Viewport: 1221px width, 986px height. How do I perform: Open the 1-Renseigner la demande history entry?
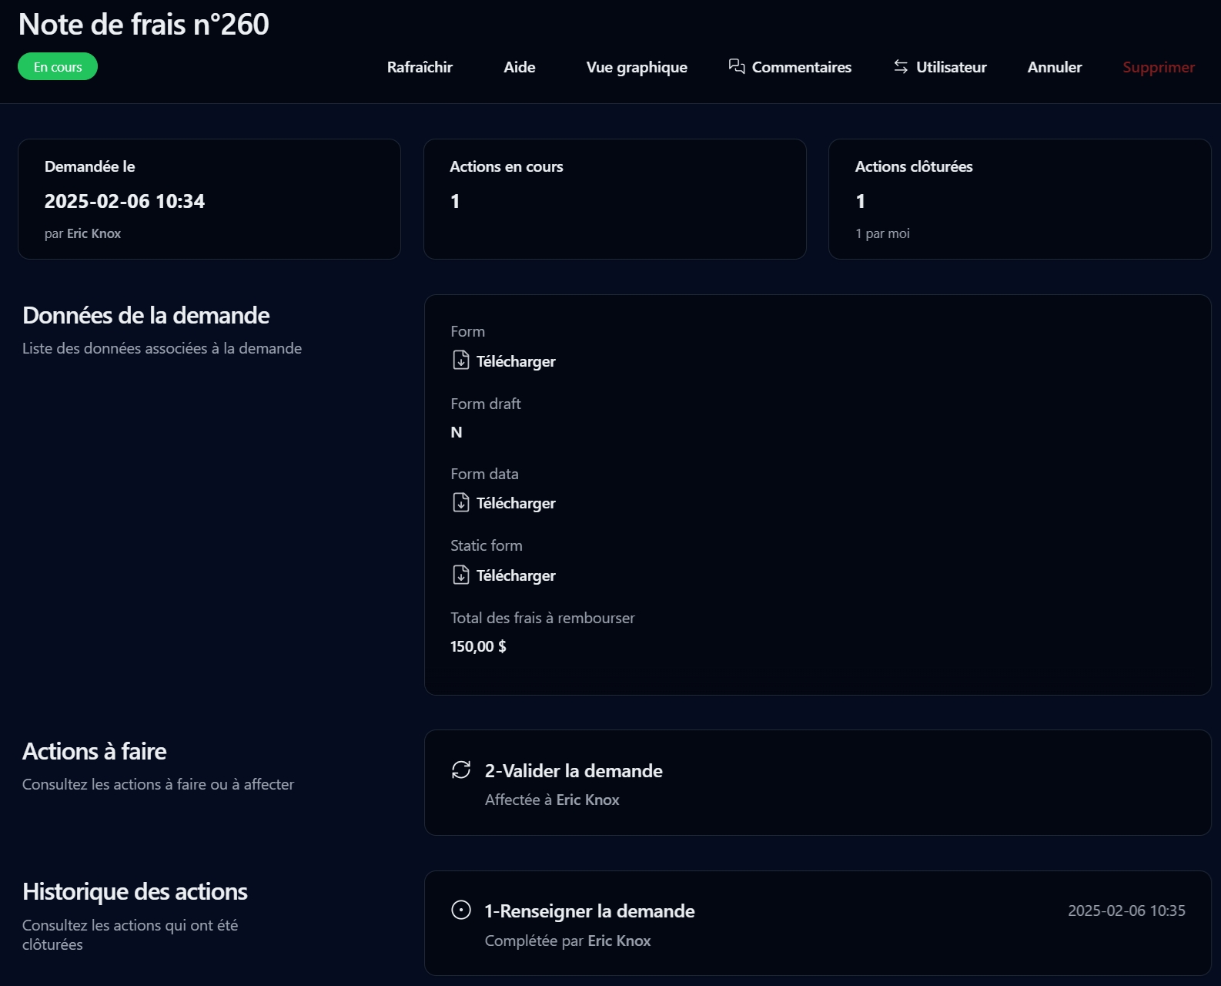[x=589, y=911]
